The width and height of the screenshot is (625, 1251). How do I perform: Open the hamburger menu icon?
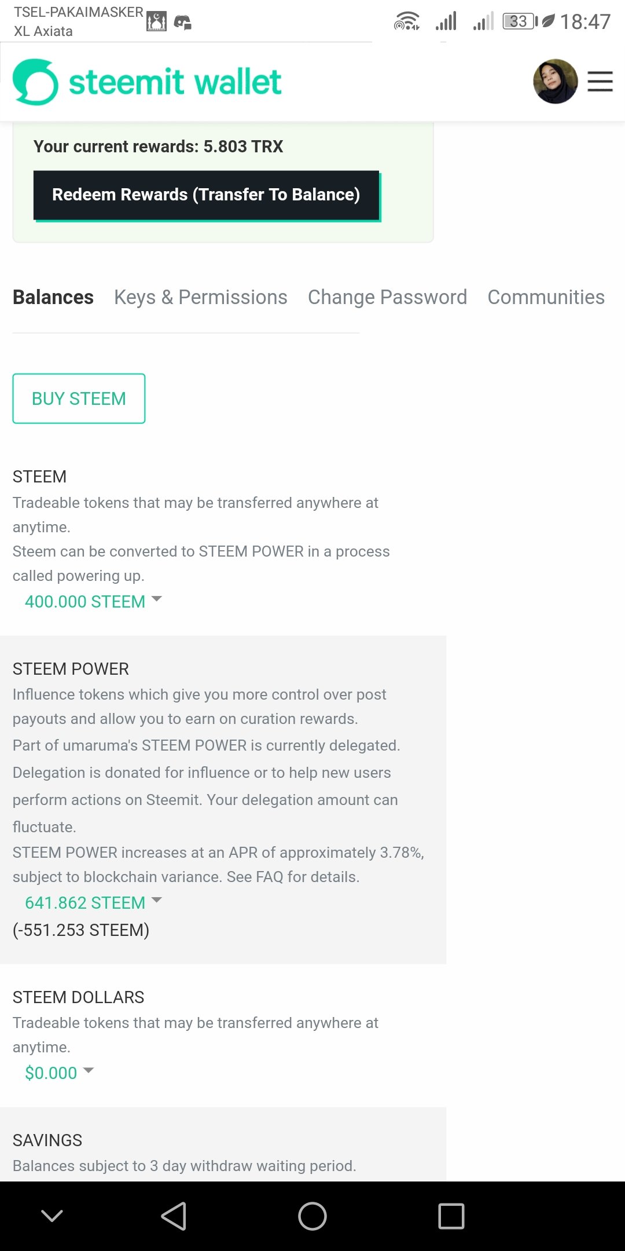tap(600, 82)
